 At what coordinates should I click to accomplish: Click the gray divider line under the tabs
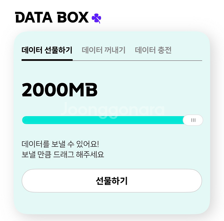point(137,60)
